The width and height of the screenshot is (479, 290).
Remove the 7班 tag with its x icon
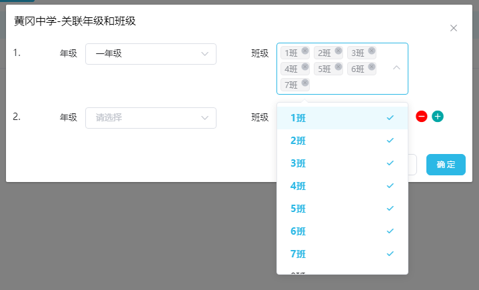(x=305, y=83)
